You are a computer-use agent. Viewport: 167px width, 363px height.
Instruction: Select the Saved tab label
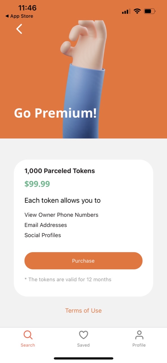pyautogui.click(x=83, y=345)
